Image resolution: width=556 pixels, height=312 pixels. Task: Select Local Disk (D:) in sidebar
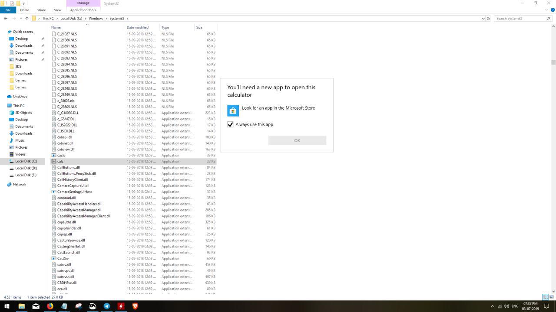click(x=26, y=168)
